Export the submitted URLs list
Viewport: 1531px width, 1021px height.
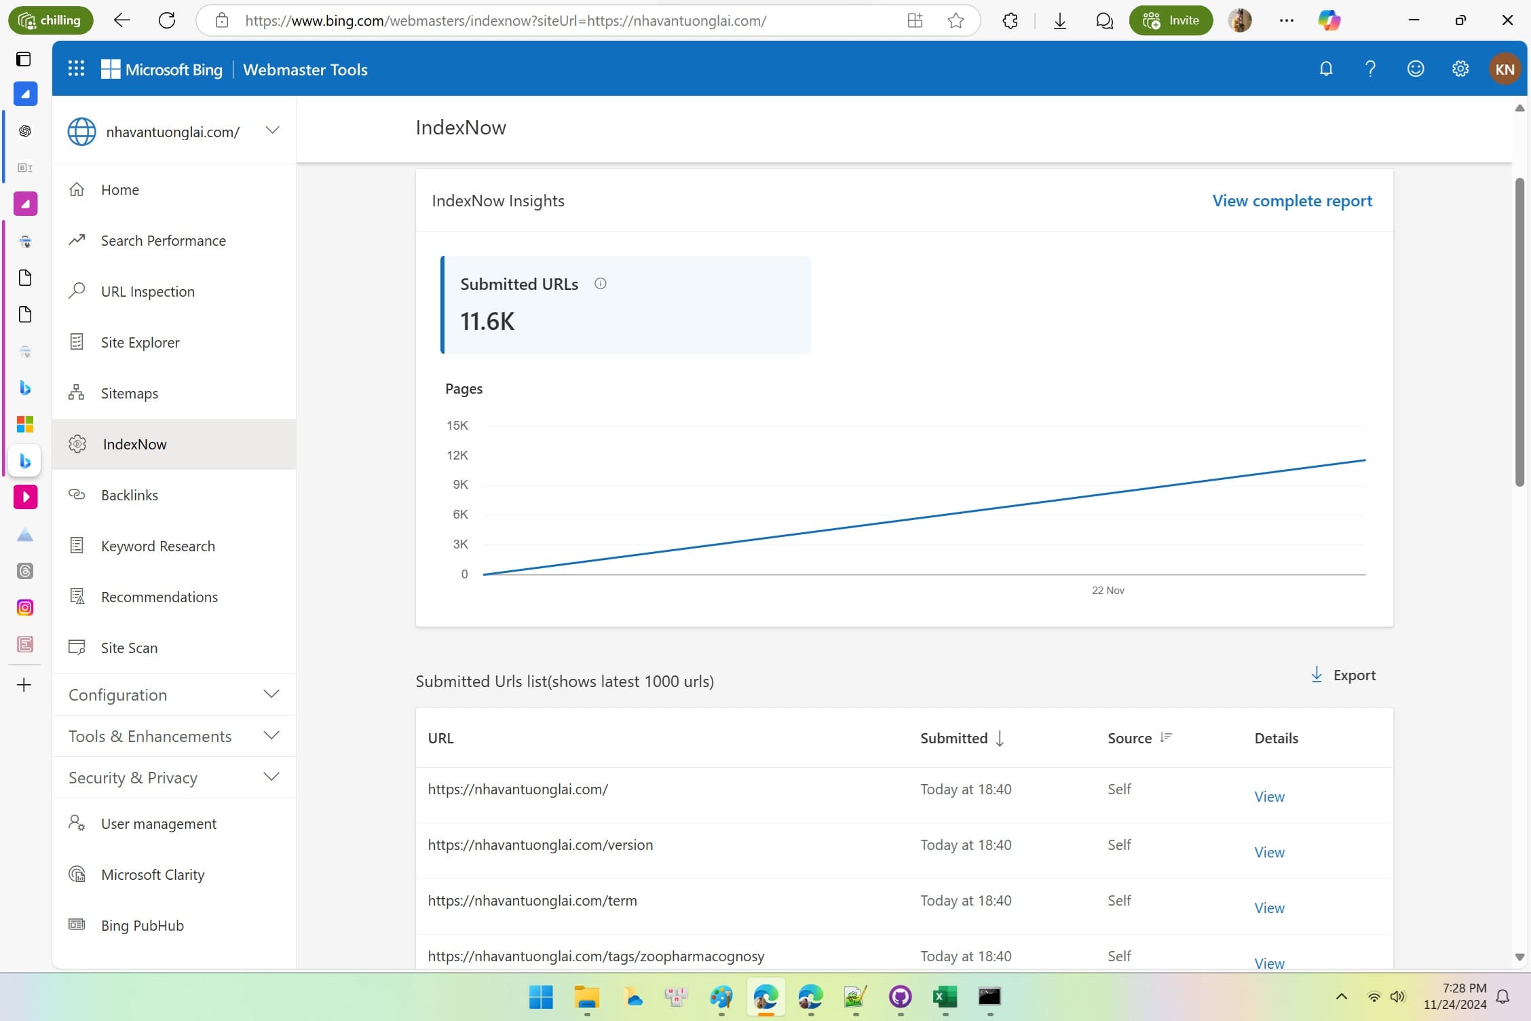[x=1343, y=675]
